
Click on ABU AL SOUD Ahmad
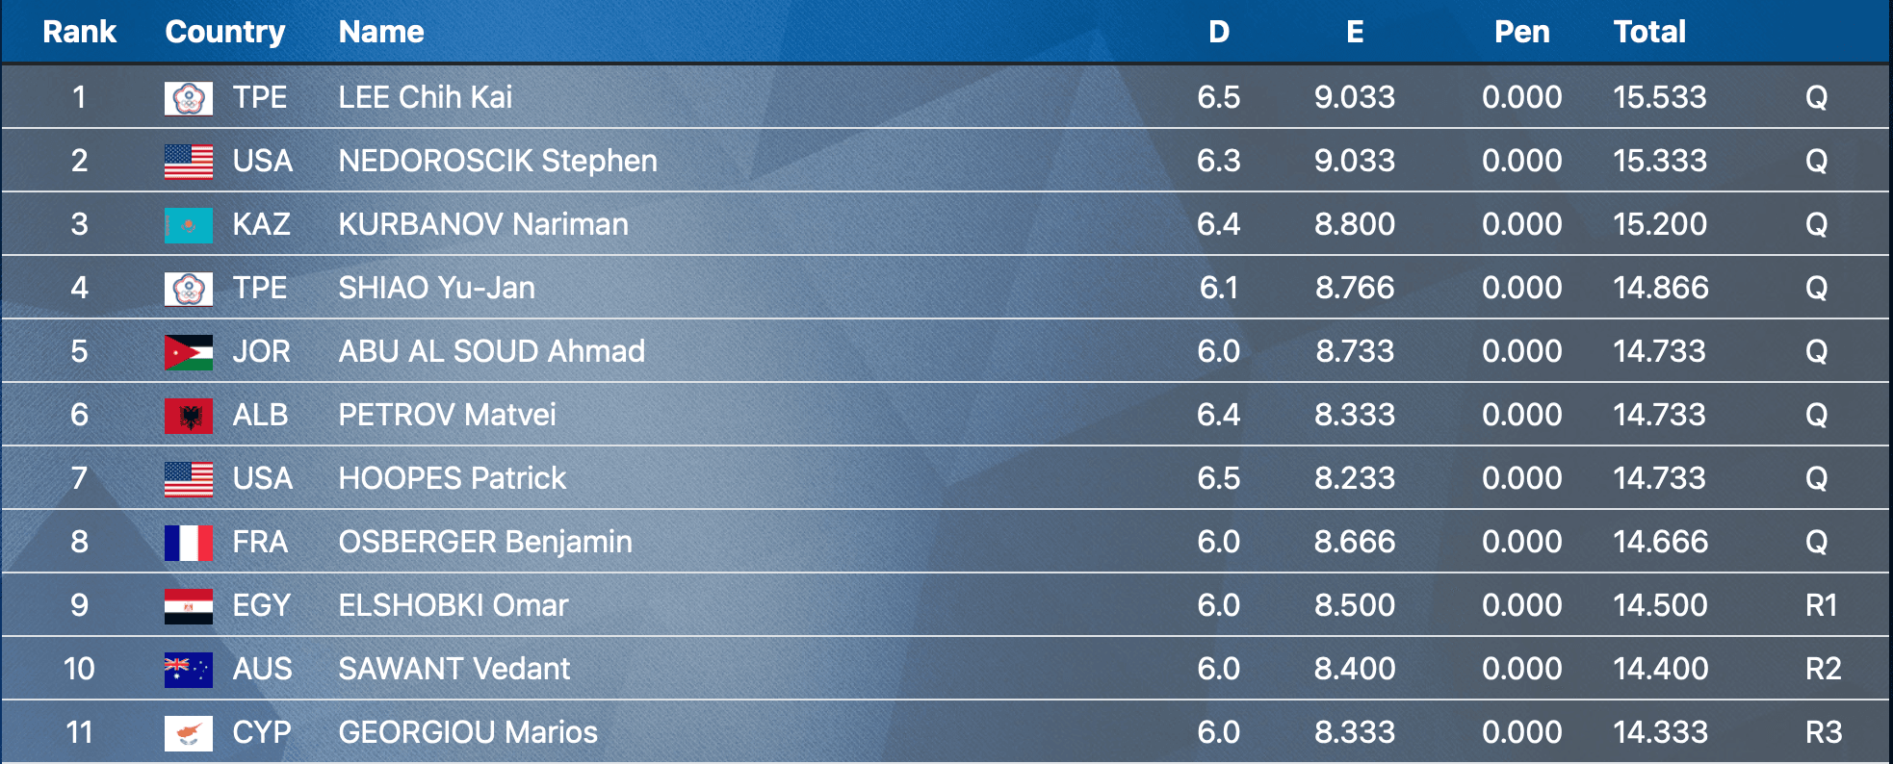pos(491,351)
